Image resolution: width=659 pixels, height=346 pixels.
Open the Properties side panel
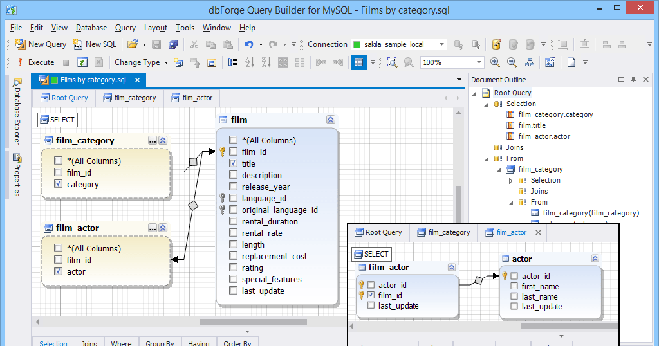[x=17, y=175]
